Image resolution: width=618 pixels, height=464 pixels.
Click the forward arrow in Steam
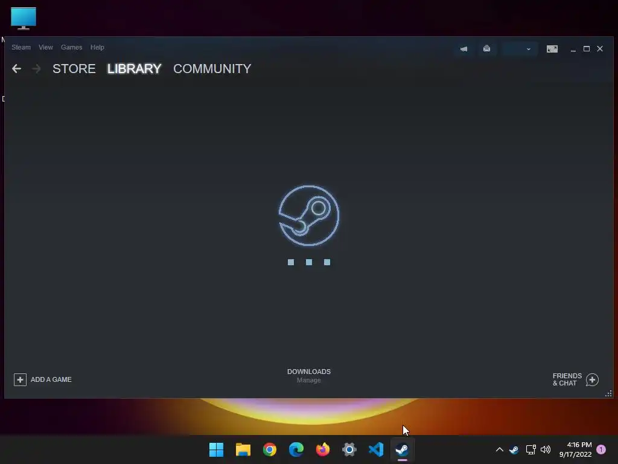click(x=36, y=69)
